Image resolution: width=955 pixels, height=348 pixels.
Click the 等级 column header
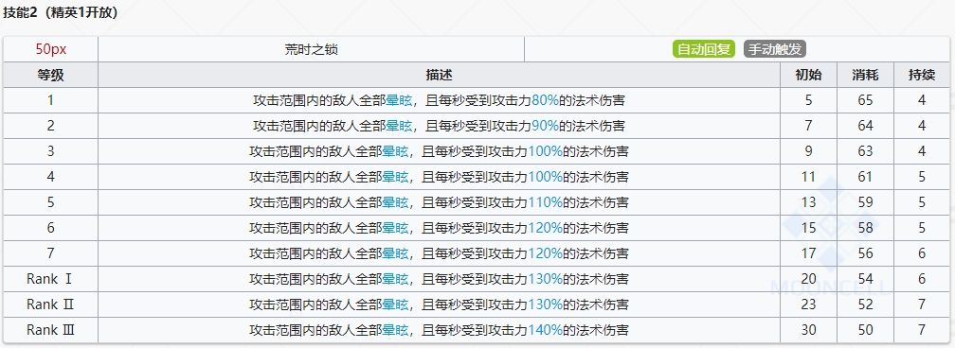pos(50,75)
